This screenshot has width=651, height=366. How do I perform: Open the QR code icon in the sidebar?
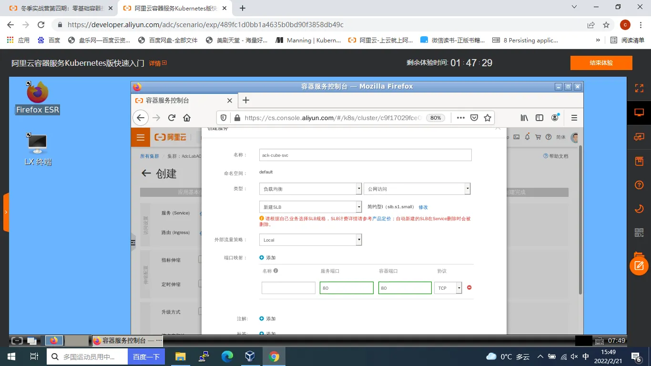639,233
